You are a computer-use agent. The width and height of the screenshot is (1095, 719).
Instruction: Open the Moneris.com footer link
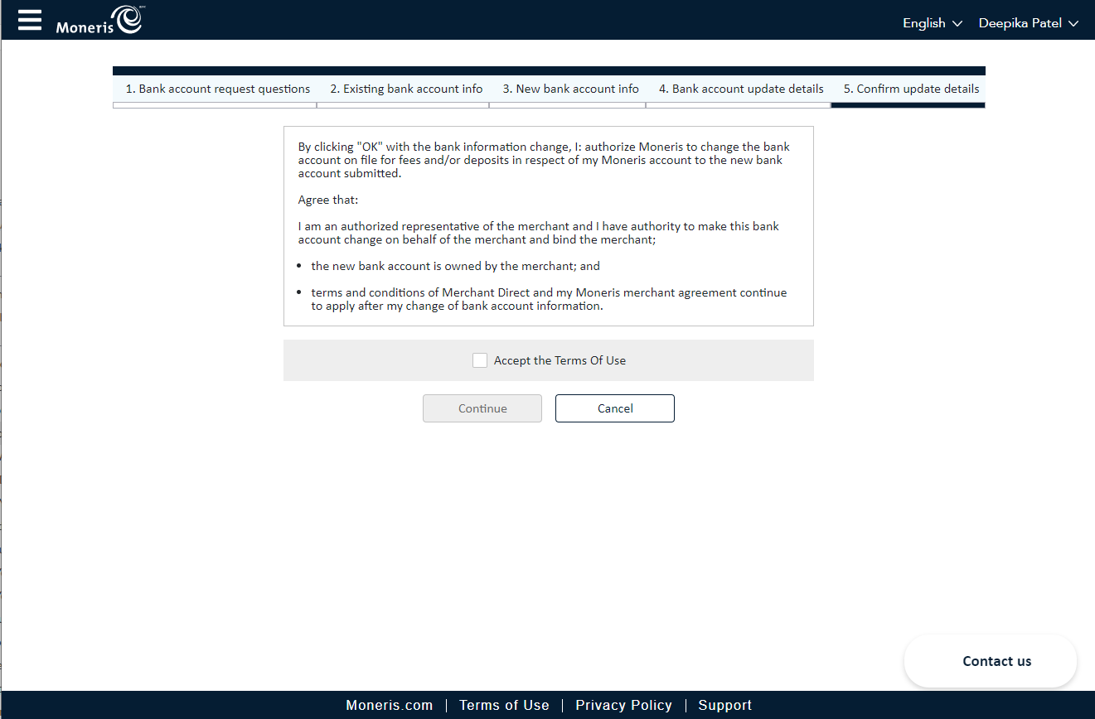click(x=390, y=706)
